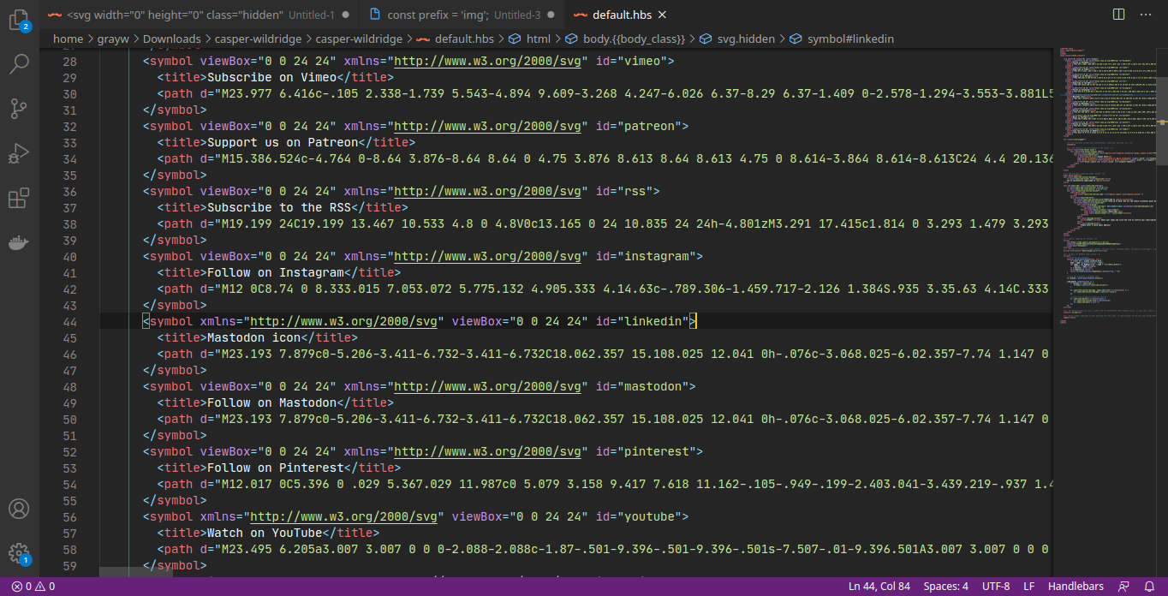Open the Downloads breadcrumb
1168x596 pixels.
(x=171, y=39)
